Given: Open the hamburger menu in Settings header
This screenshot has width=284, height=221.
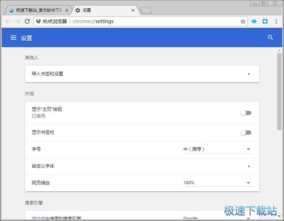Looking at the screenshot, I should click(13, 38).
